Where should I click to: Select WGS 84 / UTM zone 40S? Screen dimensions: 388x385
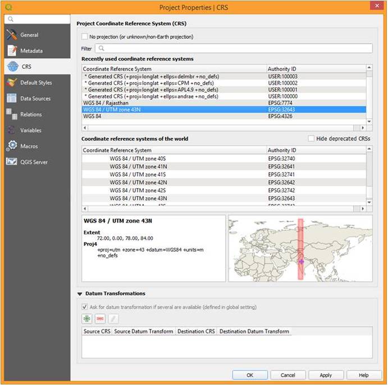point(223,158)
